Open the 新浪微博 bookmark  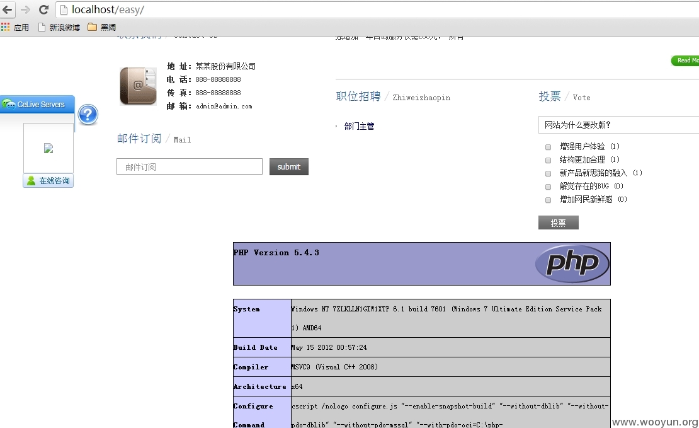click(x=59, y=27)
